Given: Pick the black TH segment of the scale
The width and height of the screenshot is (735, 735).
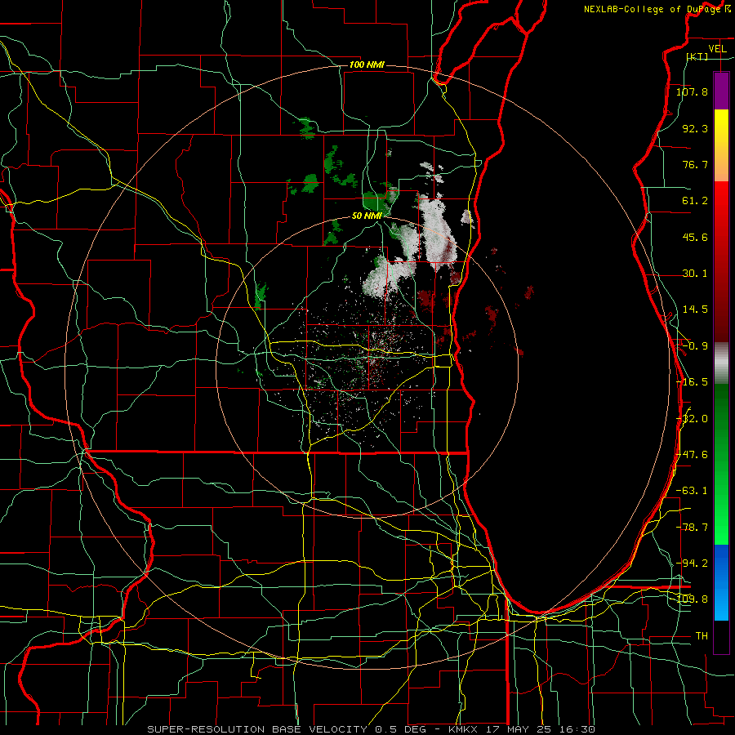Looking at the screenshot, I should click(721, 637).
